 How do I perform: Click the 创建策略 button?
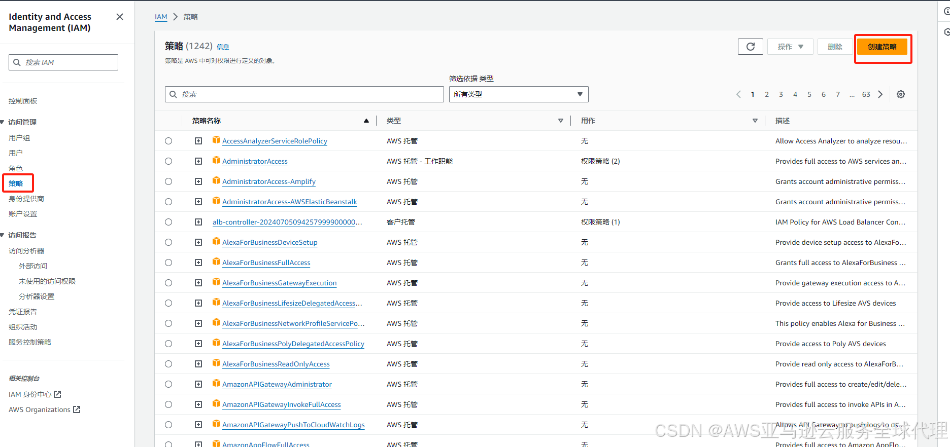pyautogui.click(x=882, y=47)
